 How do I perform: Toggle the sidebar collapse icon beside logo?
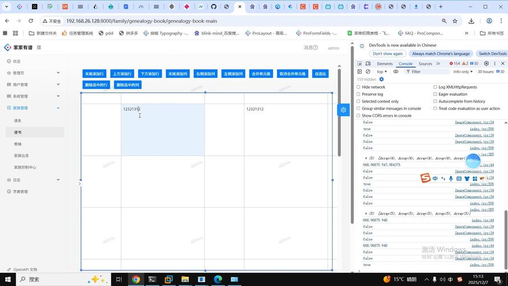[39, 48]
